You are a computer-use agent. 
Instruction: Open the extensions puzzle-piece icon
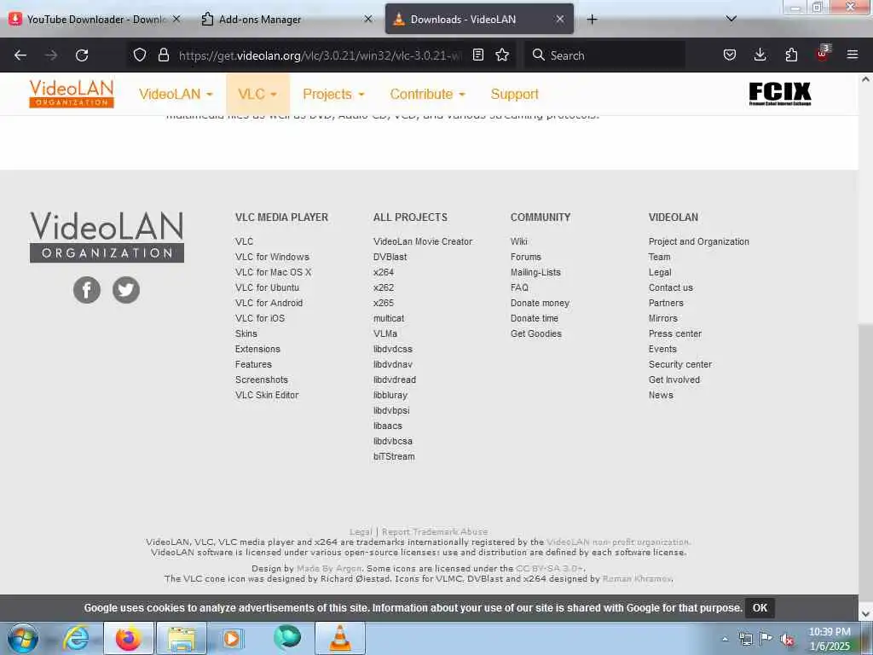pyautogui.click(x=790, y=55)
